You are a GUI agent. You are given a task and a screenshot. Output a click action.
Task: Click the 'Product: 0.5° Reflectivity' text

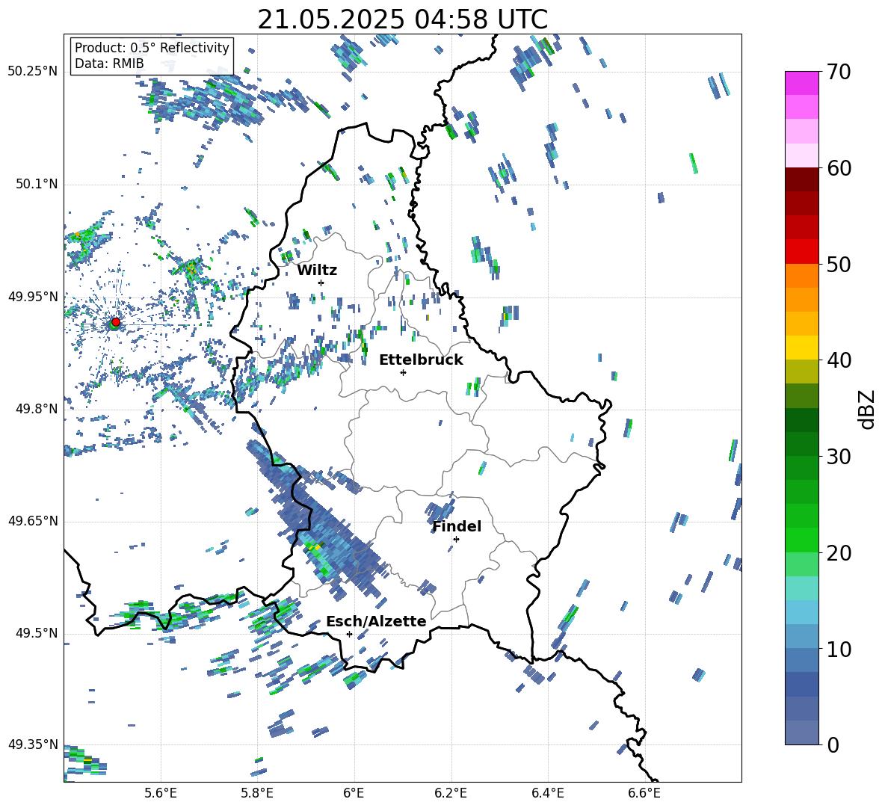pos(152,47)
